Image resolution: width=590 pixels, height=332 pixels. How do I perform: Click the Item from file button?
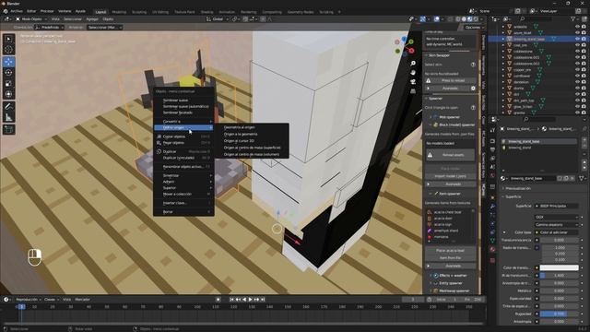451,258
